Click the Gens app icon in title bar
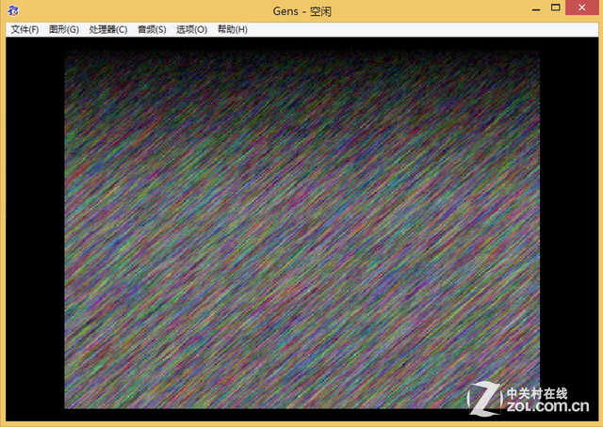 [x=13, y=10]
